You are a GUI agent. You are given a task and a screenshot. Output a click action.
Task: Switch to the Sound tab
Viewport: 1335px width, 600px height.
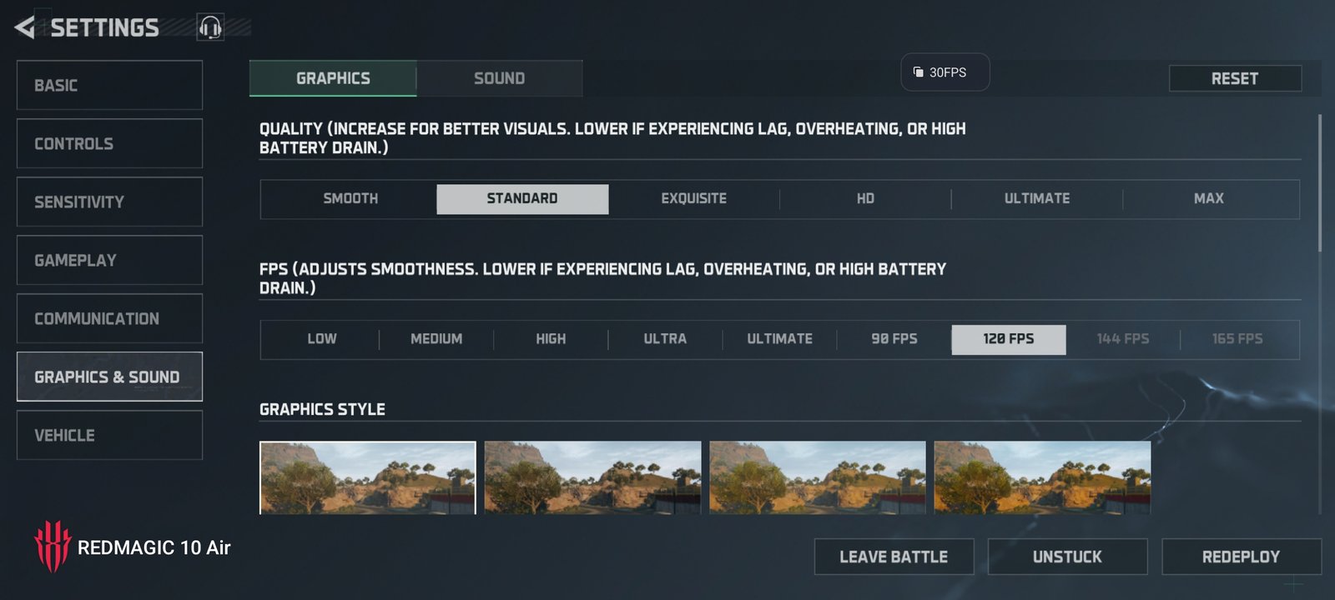coord(499,78)
